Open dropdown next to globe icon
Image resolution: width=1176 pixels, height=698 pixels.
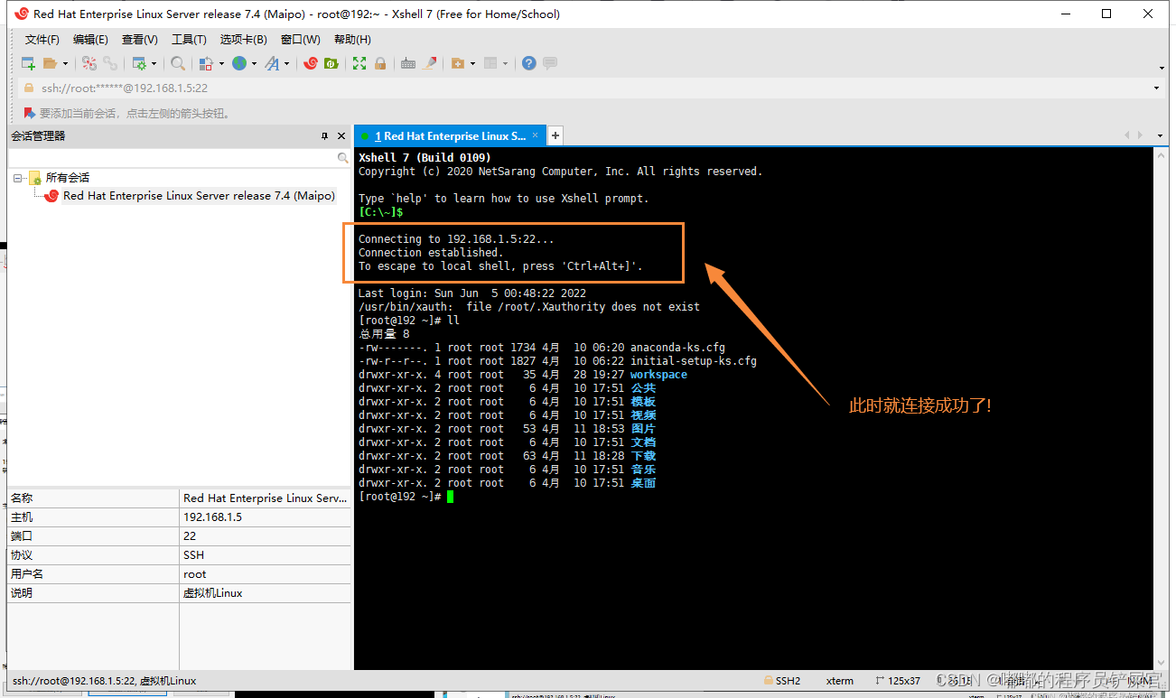click(253, 63)
